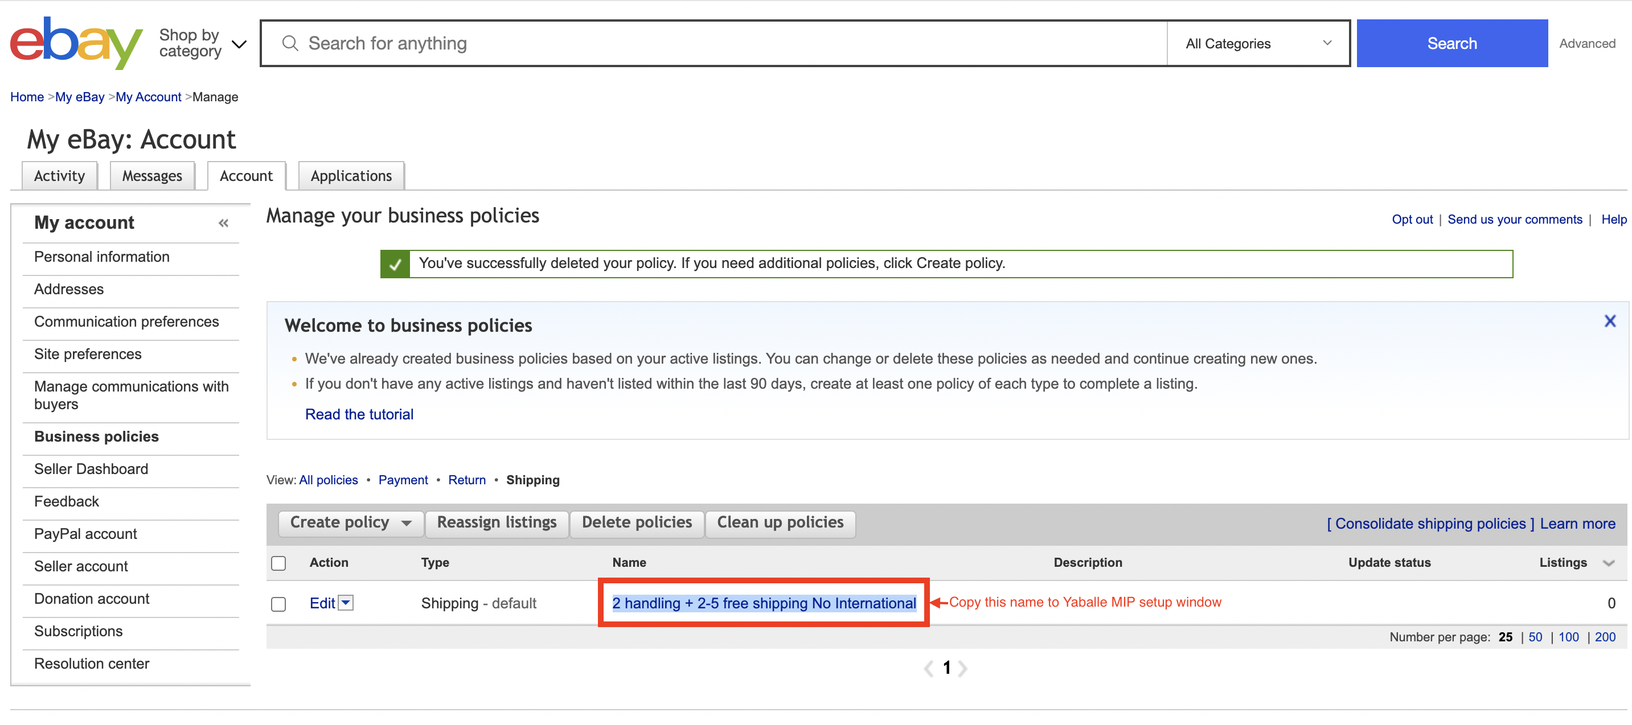View All policies filter
The height and width of the screenshot is (725, 1632).
(x=328, y=480)
